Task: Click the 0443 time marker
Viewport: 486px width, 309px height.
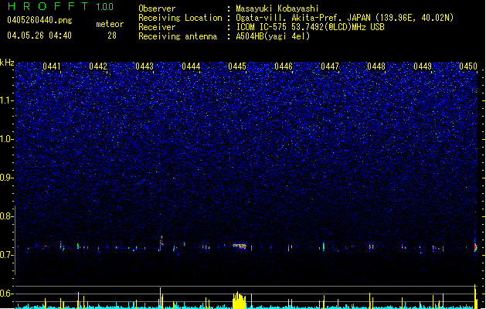Action: pyautogui.click(x=144, y=66)
